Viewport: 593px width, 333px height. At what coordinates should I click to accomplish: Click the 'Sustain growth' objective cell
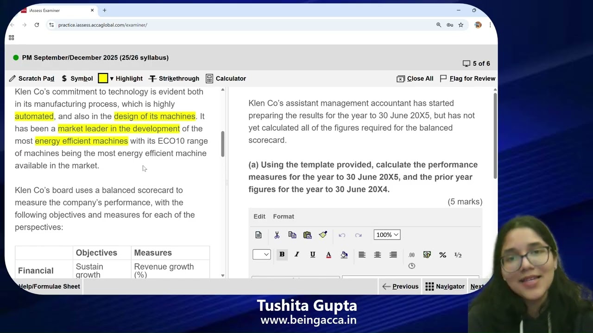(x=102, y=271)
